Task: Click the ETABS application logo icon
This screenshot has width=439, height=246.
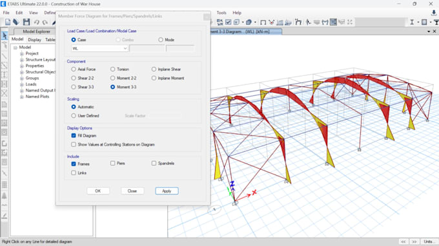Action: click(x=3, y=4)
